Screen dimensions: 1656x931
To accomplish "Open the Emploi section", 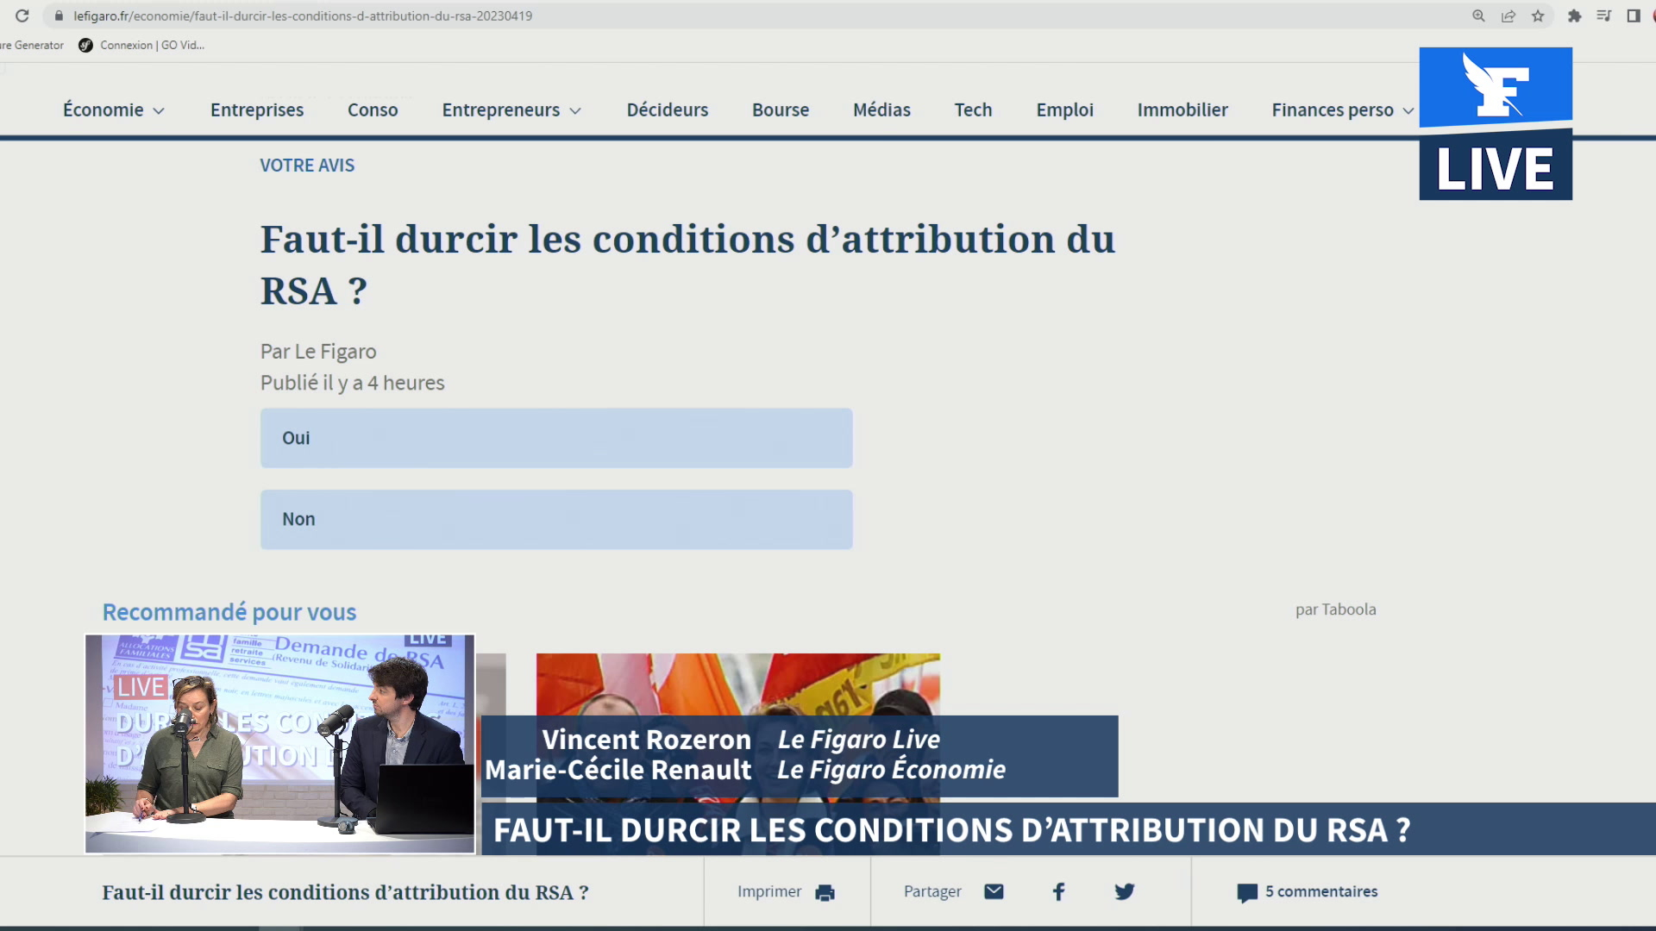I will pos(1065,109).
